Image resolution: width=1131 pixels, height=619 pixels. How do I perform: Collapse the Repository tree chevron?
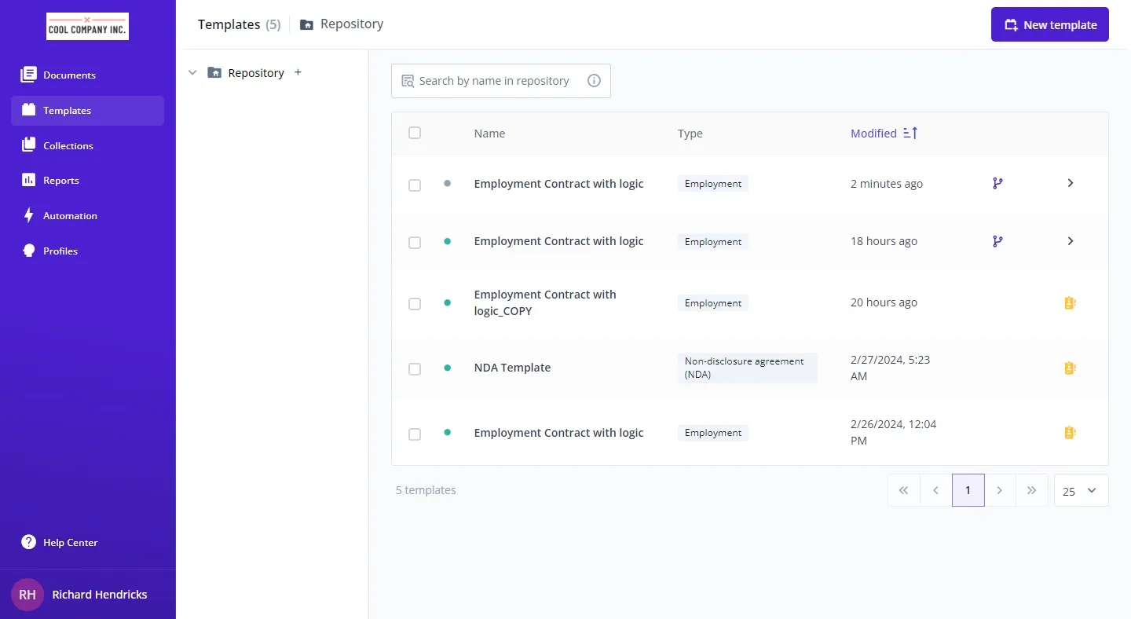(x=192, y=73)
